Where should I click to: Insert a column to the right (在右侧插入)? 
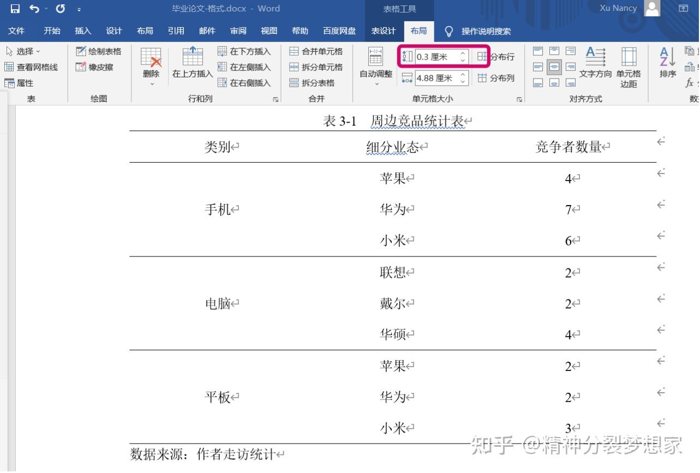click(244, 83)
